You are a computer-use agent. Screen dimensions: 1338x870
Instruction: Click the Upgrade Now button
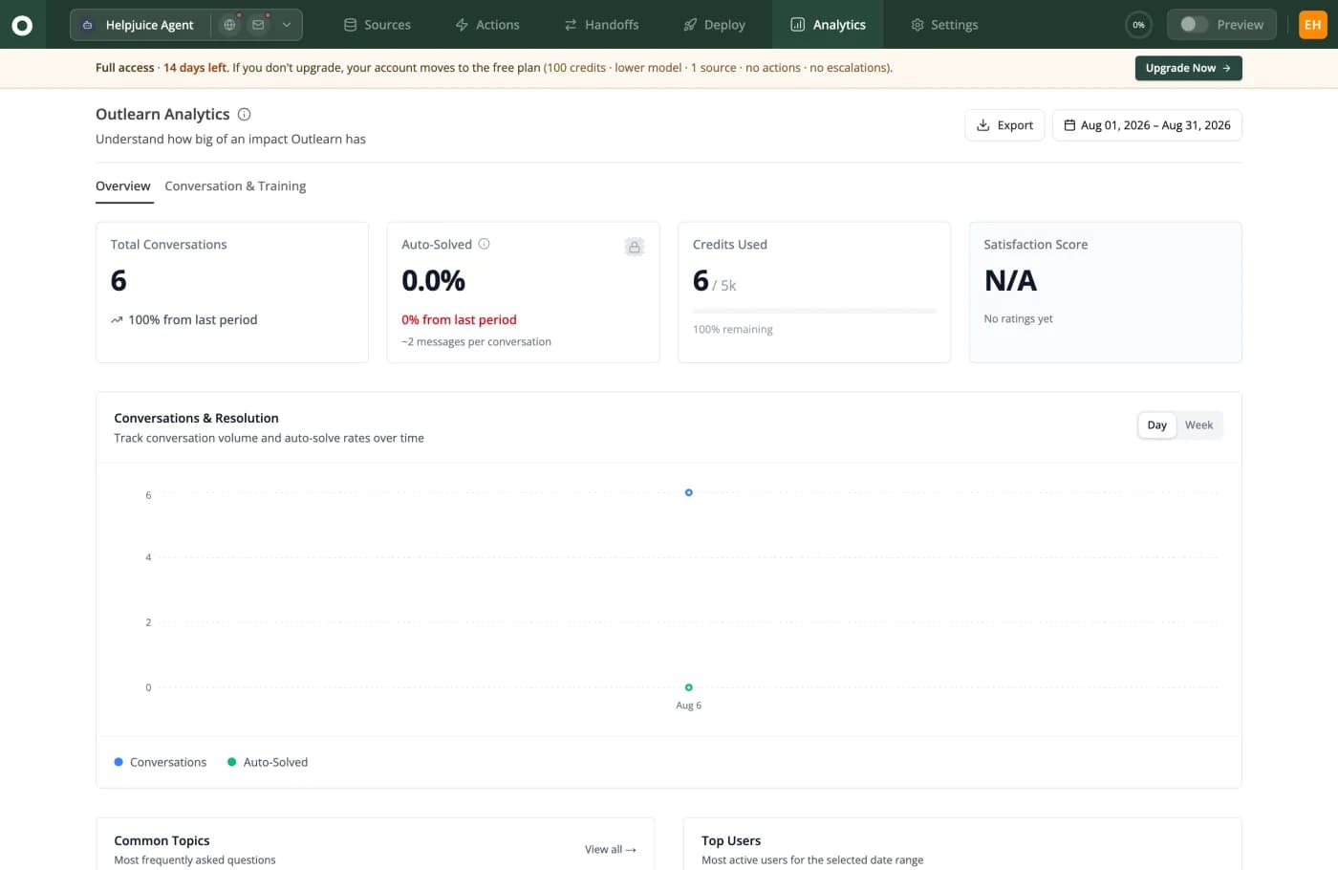(x=1188, y=68)
